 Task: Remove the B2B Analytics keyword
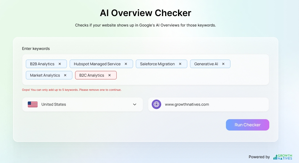point(60,64)
